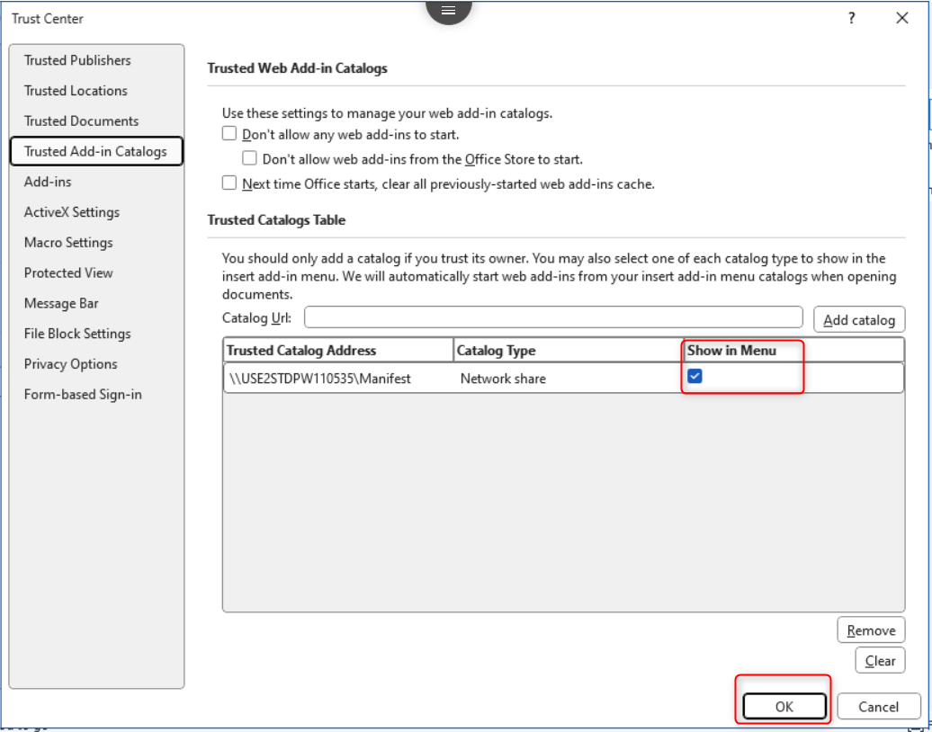Open the hamburger menu at the top
This screenshot has width=932, height=732.
(x=448, y=9)
